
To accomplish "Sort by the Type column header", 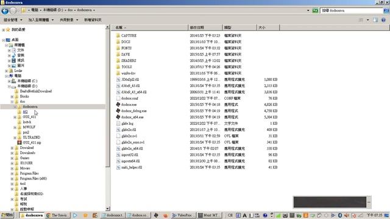I will [239, 27].
